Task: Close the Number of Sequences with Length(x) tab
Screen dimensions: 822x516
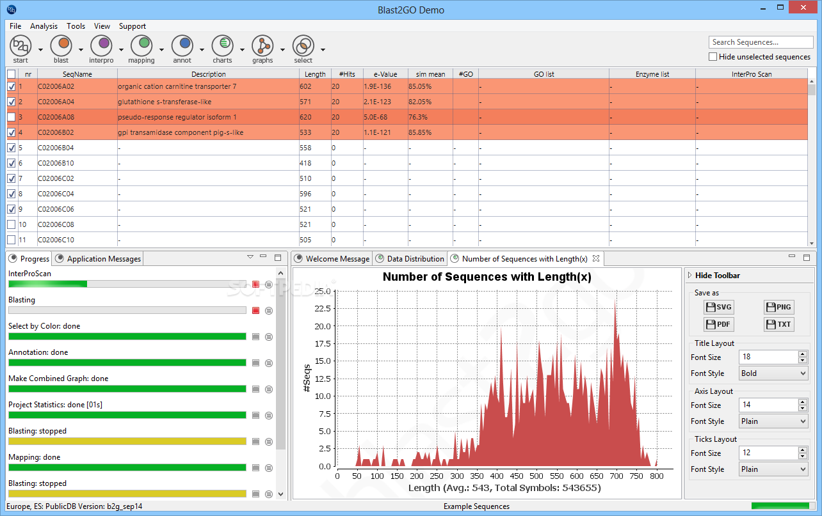Action: click(595, 258)
